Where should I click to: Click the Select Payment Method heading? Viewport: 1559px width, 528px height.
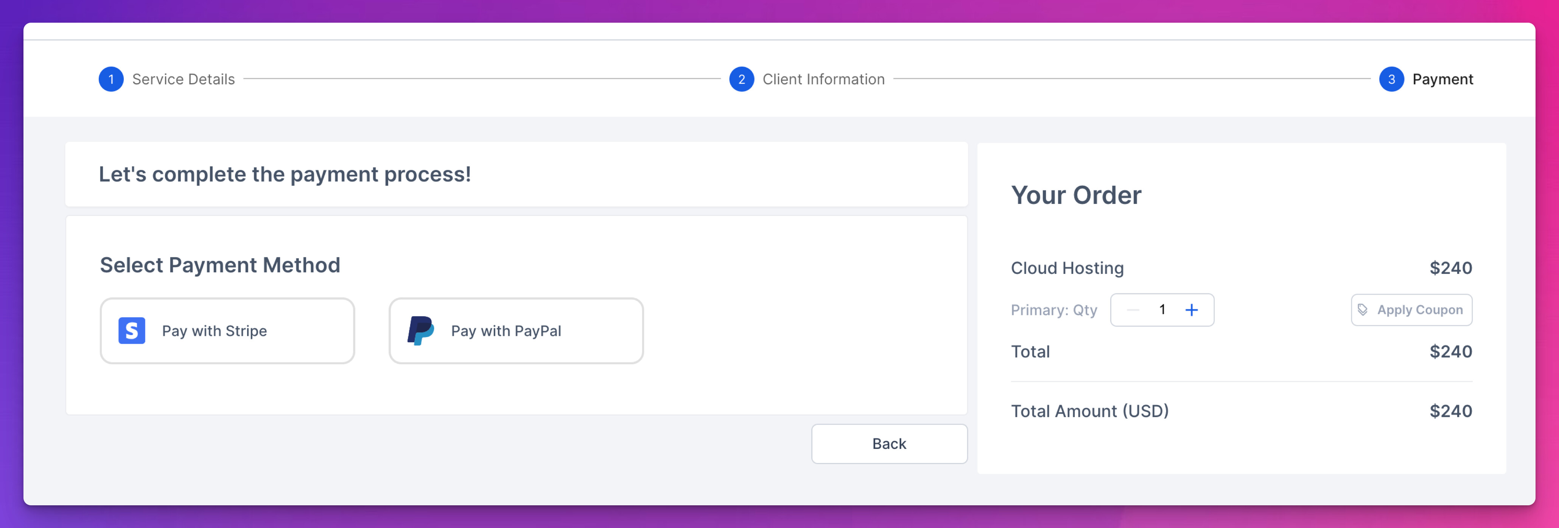coord(220,265)
